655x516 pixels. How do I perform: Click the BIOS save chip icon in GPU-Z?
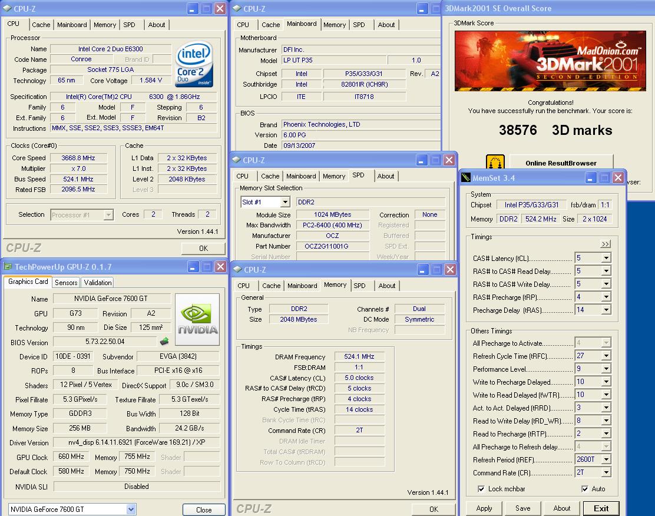coord(164,342)
